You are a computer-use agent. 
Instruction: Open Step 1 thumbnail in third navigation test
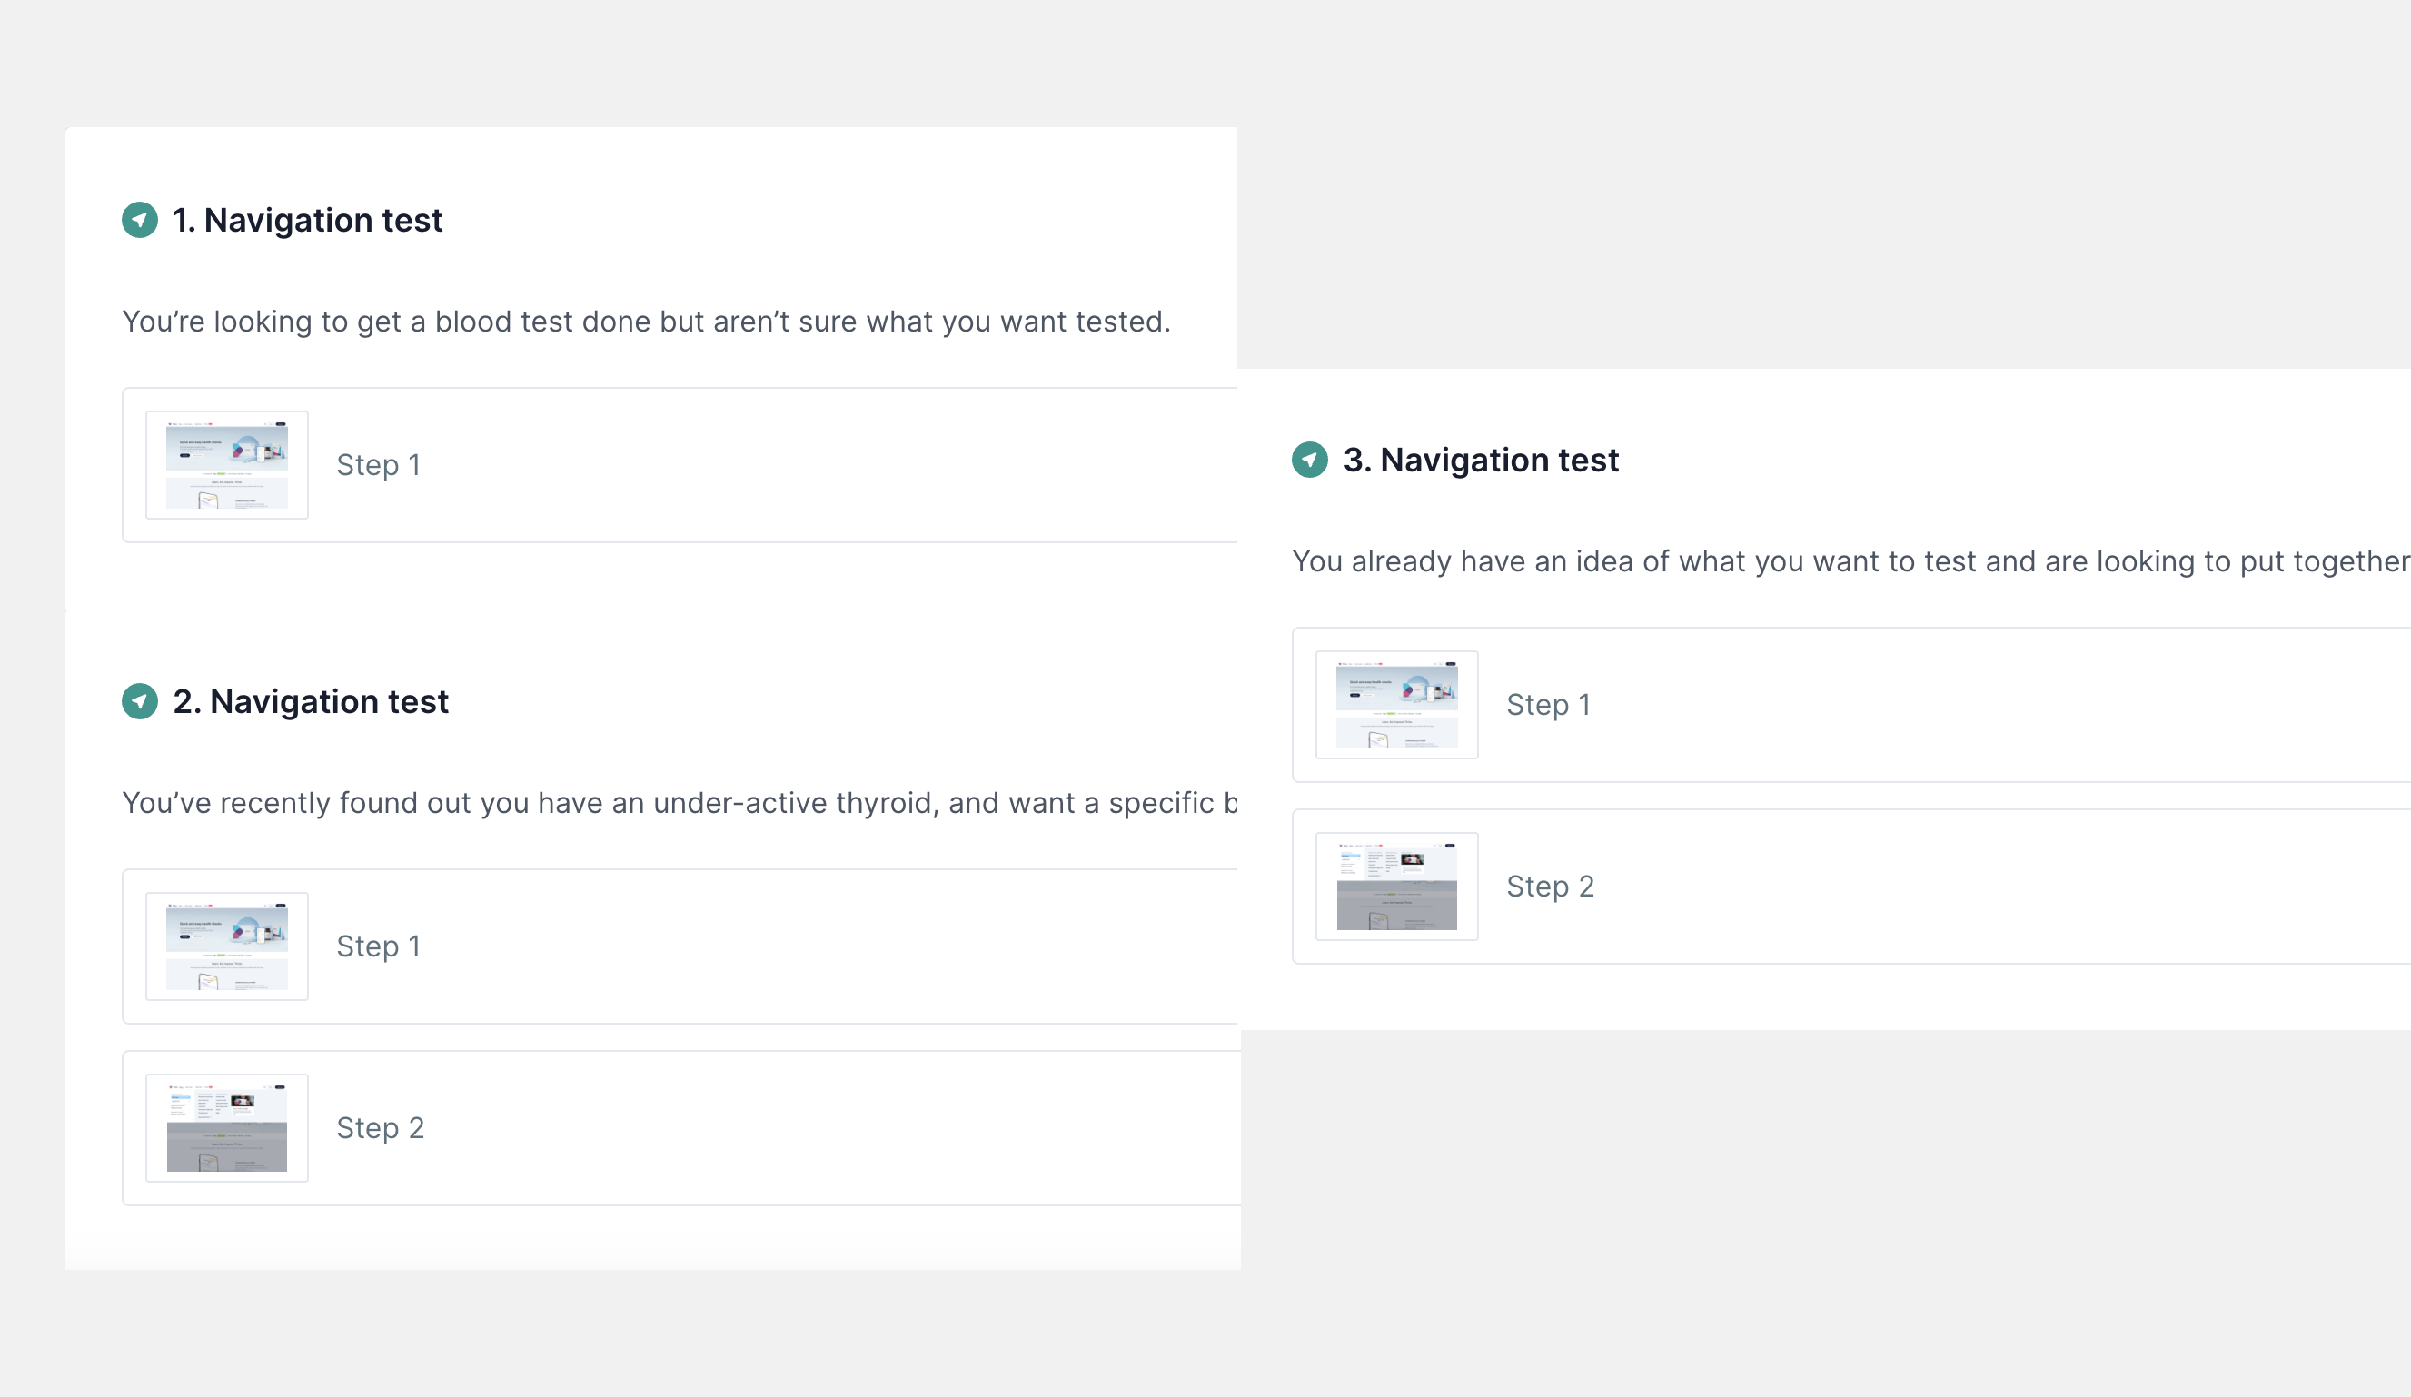point(1397,705)
